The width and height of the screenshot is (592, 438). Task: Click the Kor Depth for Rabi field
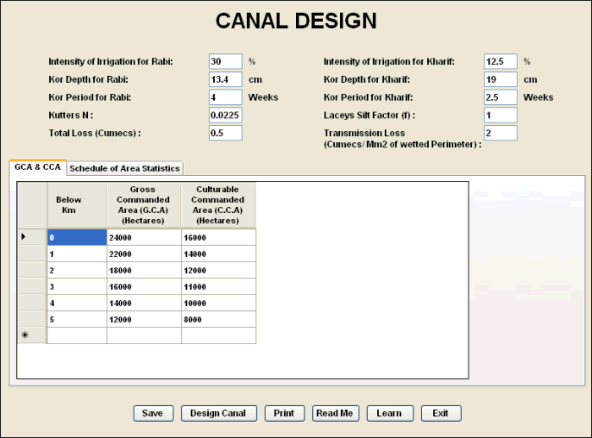click(225, 79)
